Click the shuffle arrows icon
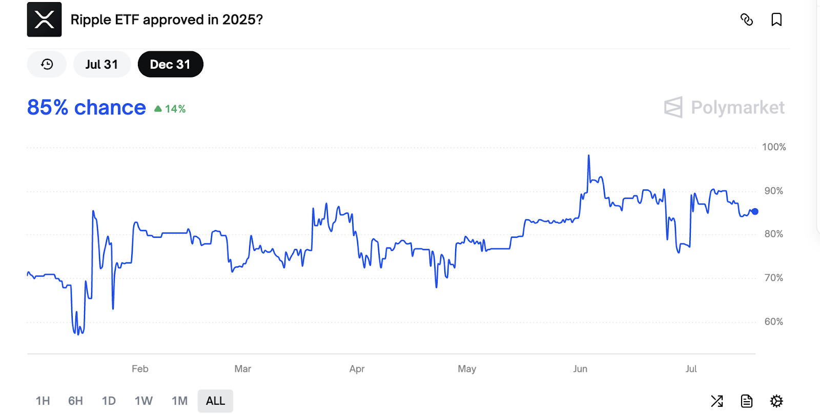 point(717,401)
